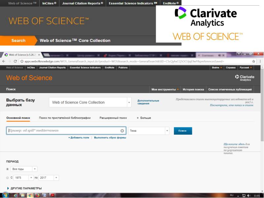Click into the search query input field
Viewport: 264px width, 198px height.
tap(63, 131)
